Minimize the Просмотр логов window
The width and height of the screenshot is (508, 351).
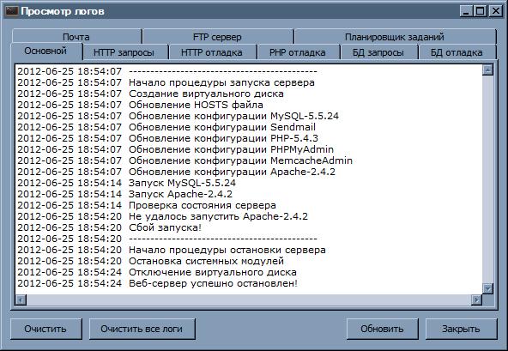pos(467,11)
